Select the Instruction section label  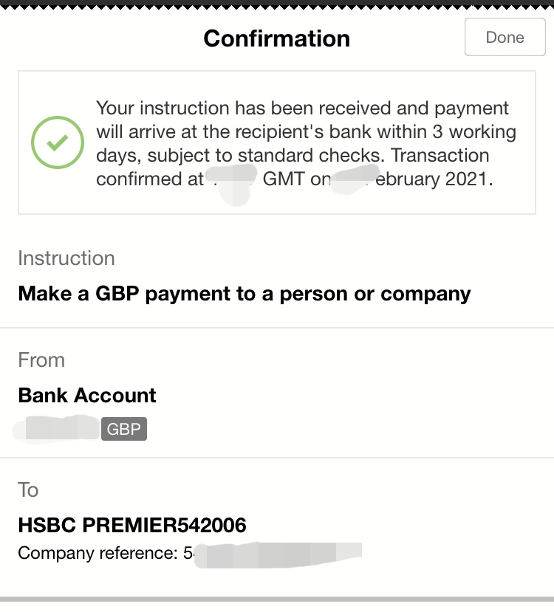coord(66,258)
